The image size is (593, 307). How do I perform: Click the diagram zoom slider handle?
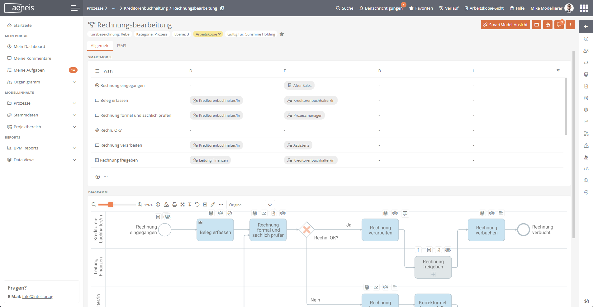pyautogui.click(x=111, y=205)
